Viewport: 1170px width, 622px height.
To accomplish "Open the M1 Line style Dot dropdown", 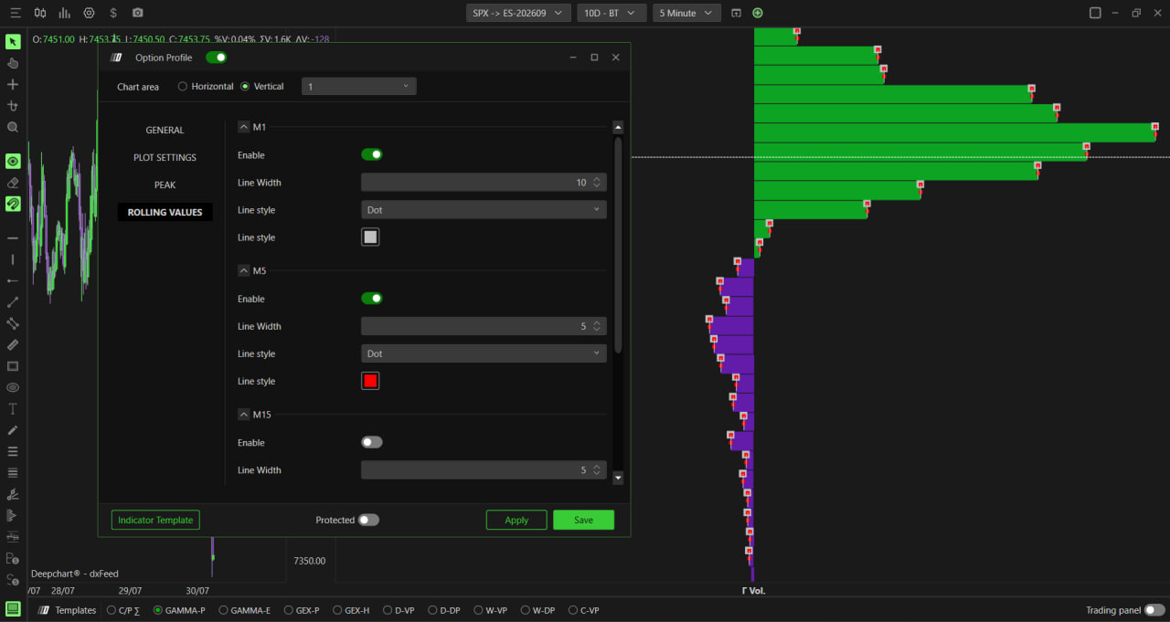I will coord(484,210).
